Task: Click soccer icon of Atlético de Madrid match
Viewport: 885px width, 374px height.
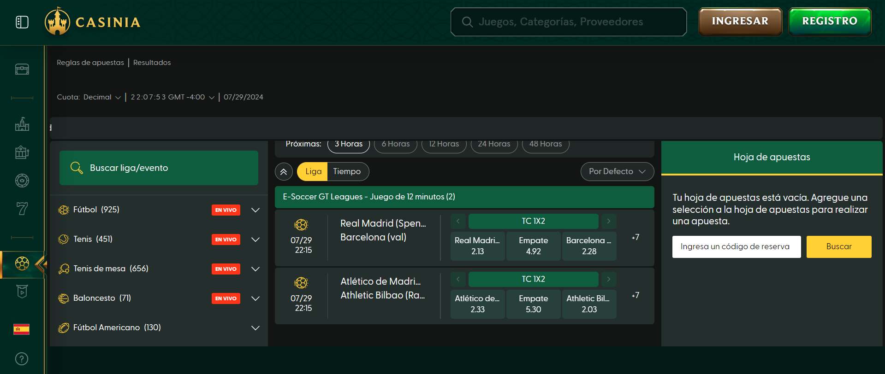Action: (301, 283)
